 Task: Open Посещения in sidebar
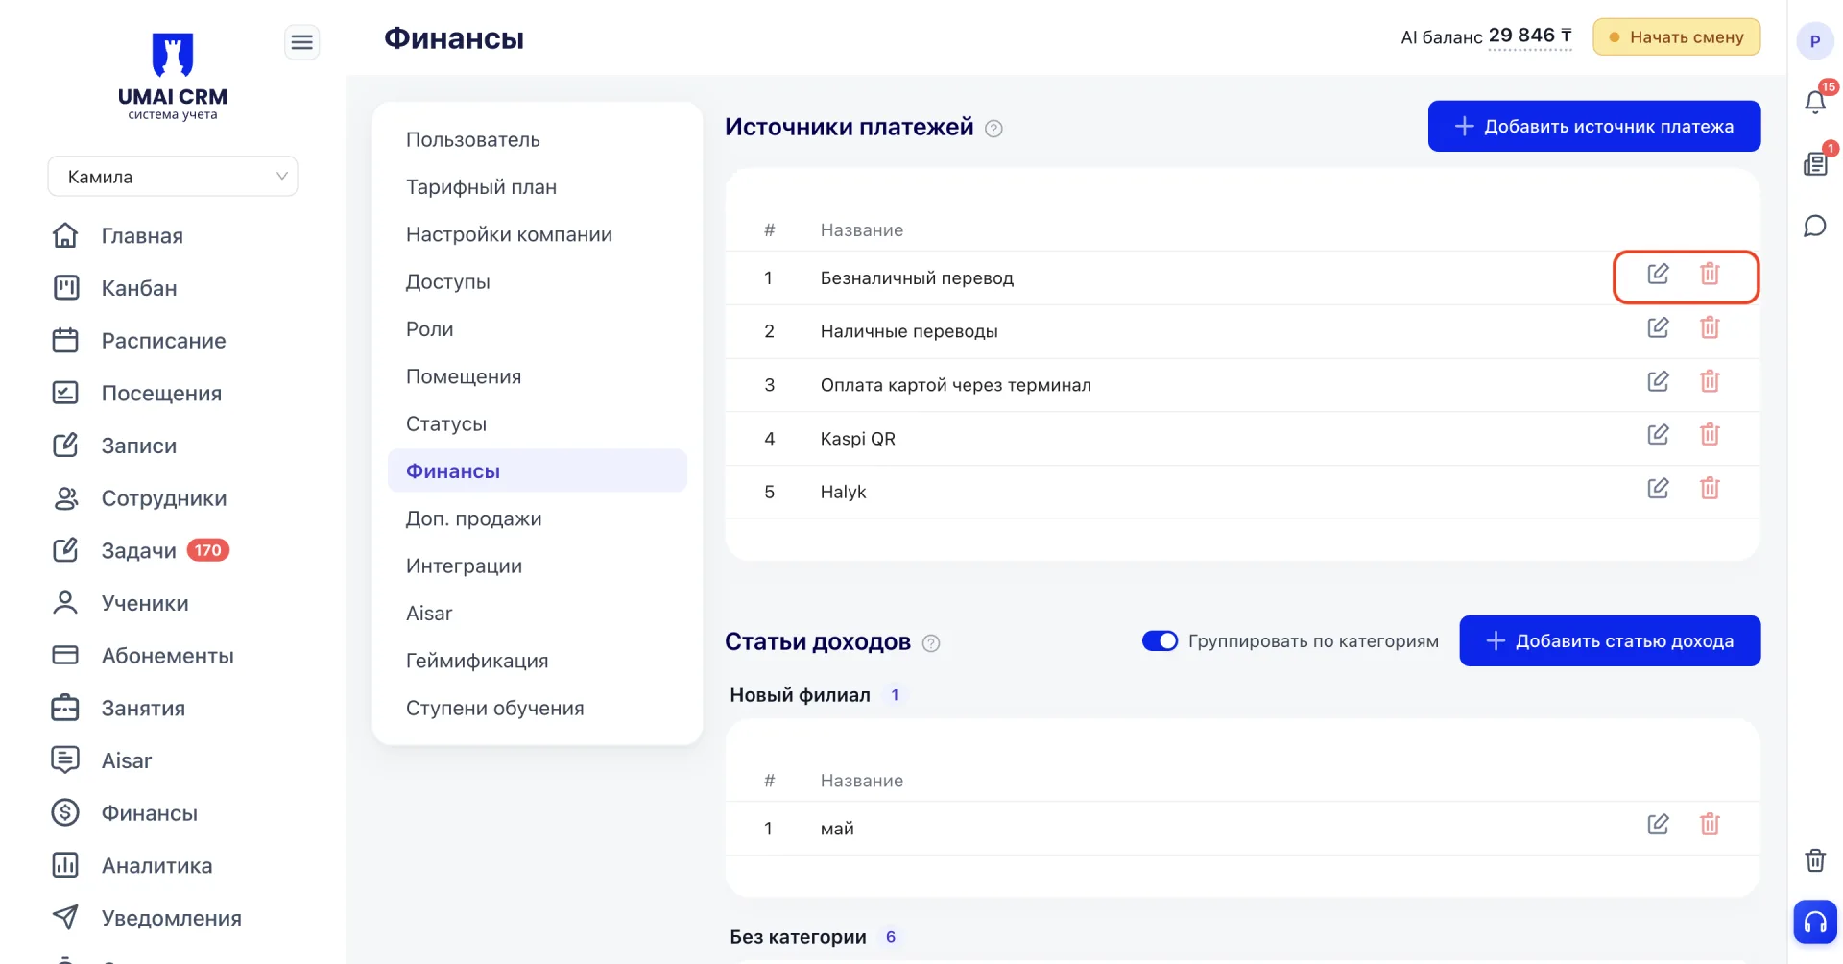click(161, 394)
